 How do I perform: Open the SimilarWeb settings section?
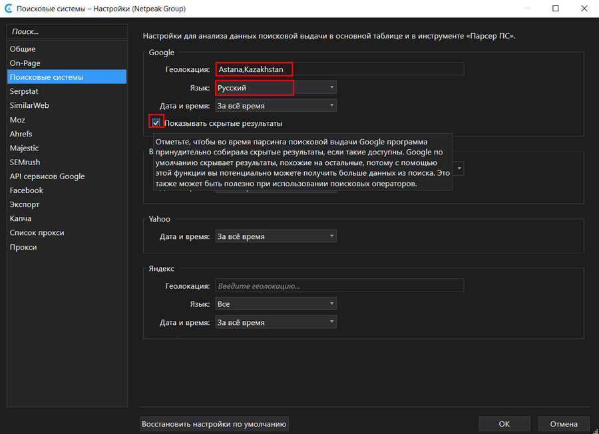(67, 105)
